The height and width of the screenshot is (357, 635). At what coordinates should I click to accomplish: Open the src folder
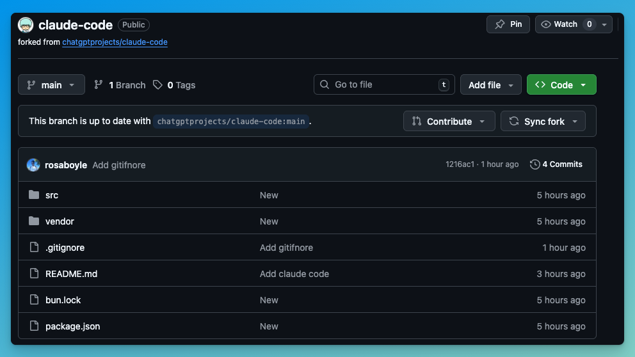click(52, 195)
